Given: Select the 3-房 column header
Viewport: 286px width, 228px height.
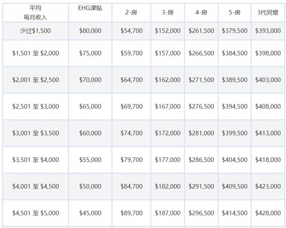Looking at the screenshot, I should [x=167, y=12].
